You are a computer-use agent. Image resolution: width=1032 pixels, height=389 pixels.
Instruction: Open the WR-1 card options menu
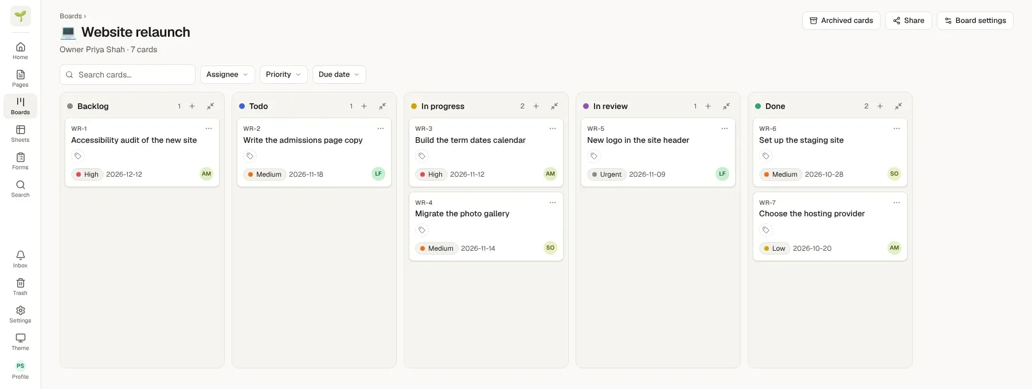click(x=209, y=129)
